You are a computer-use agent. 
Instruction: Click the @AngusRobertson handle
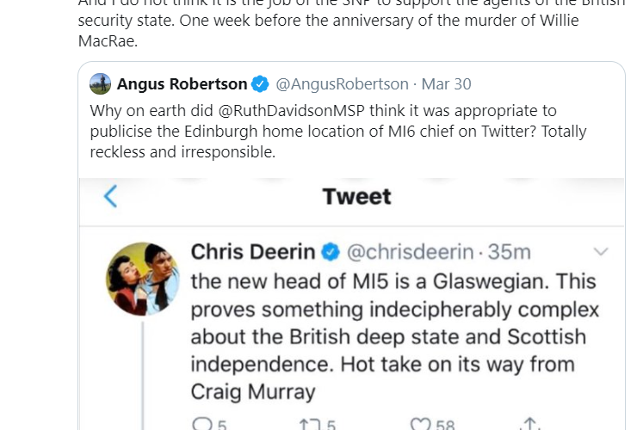342,84
